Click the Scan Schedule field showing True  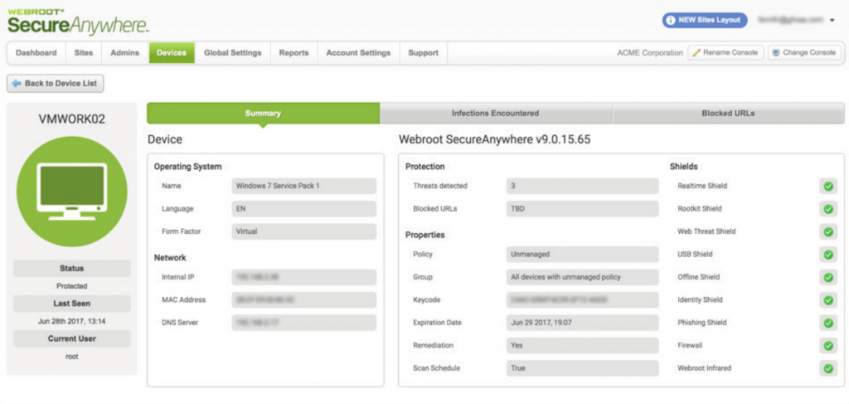(x=583, y=368)
